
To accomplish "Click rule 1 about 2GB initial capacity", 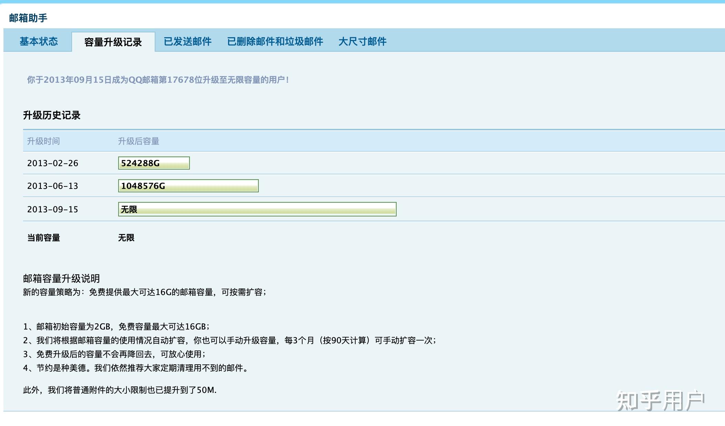I will point(116,327).
